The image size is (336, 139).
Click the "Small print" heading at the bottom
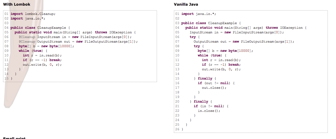[14, 138]
